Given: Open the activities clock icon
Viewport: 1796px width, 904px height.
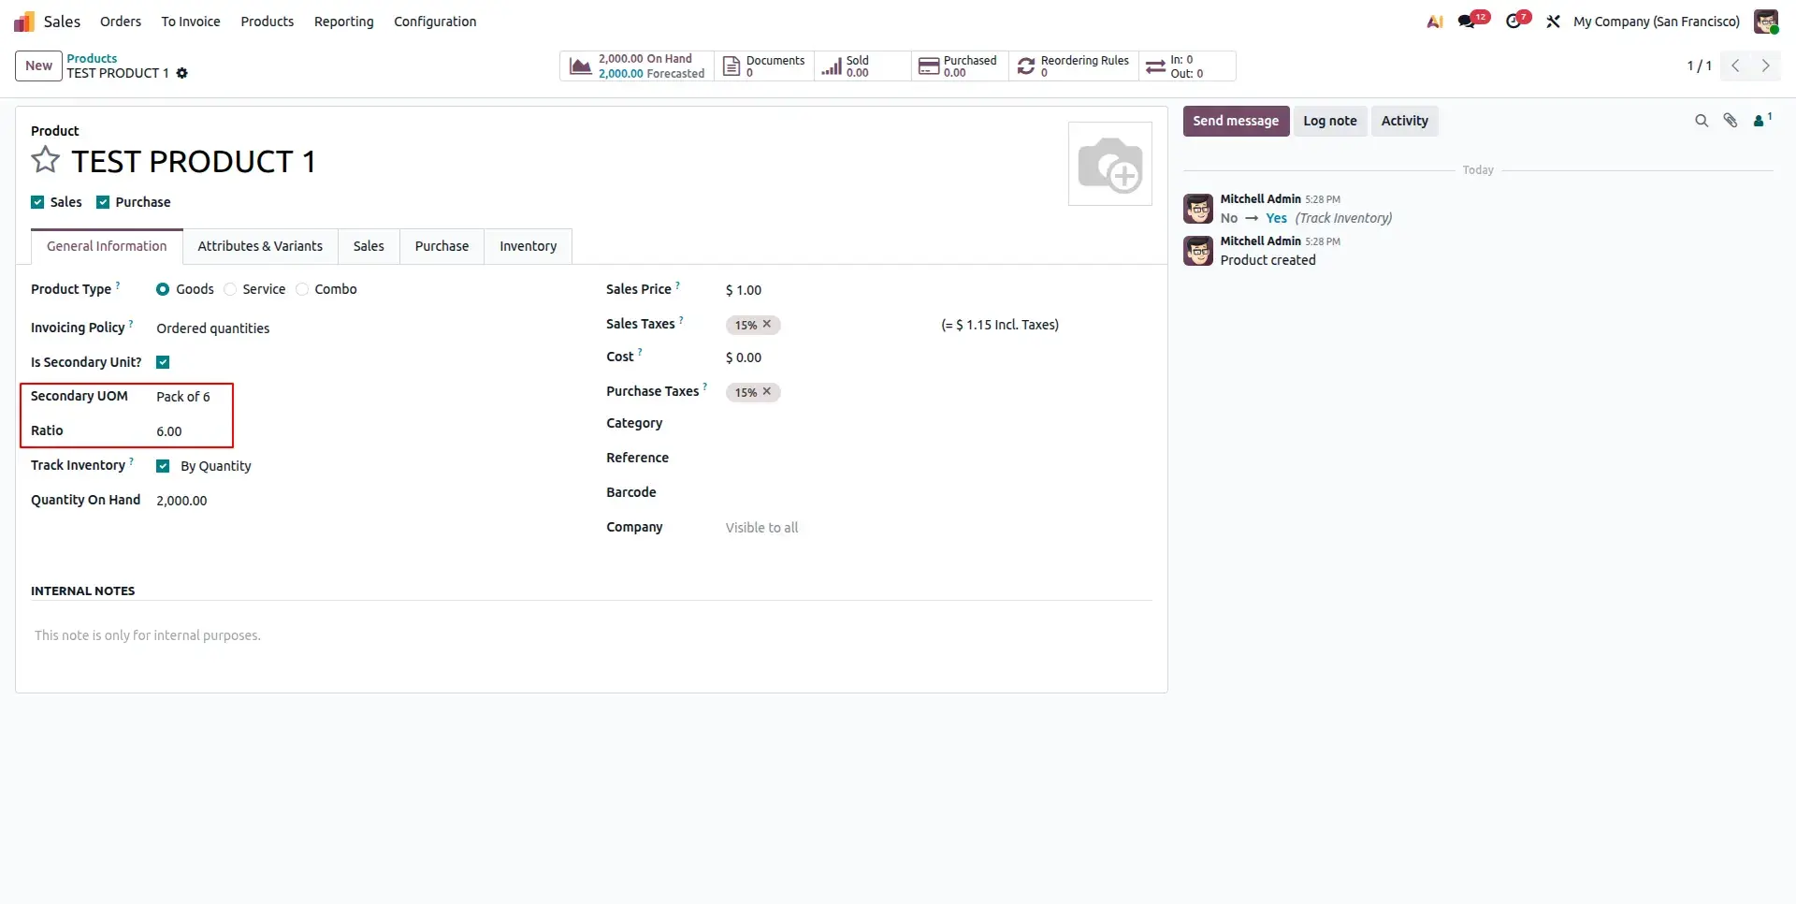Looking at the screenshot, I should point(1514,22).
